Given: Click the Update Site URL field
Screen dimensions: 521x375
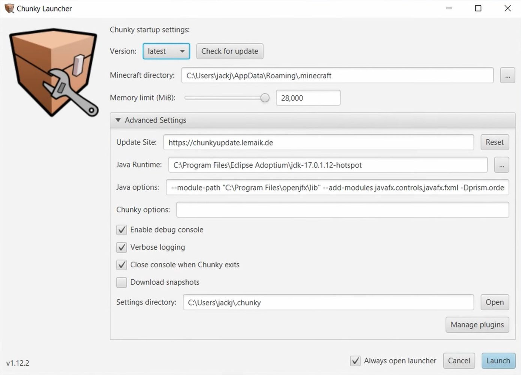Looking at the screenshot, I should pyautogui.click(x=319, y=142).
